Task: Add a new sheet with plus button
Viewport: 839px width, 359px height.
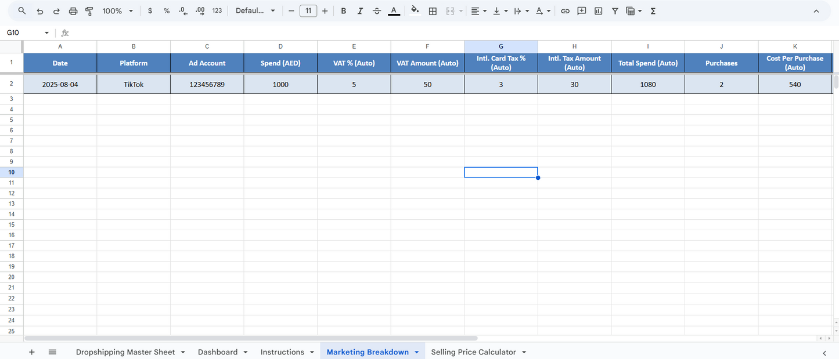Action: tap(32, 352)
